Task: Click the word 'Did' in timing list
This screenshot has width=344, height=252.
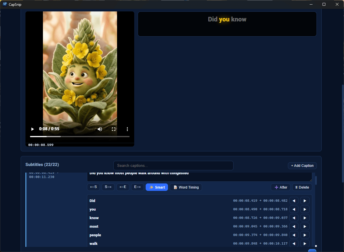Action: point(92,201)
